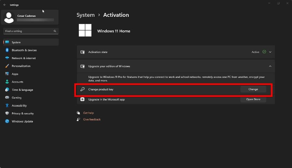Open Personalization via paintbrush icon
The image size is (292, 168).
tap(7, 66)
